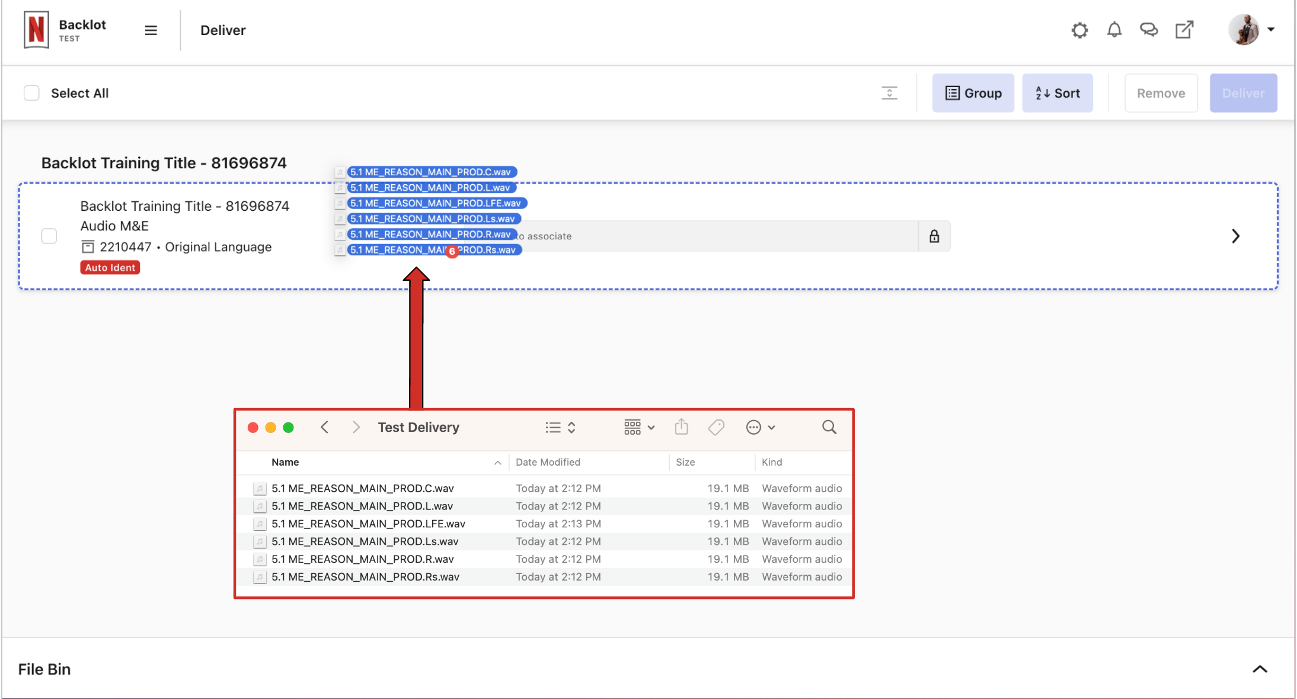Click the lock icon on audio row

932,236
